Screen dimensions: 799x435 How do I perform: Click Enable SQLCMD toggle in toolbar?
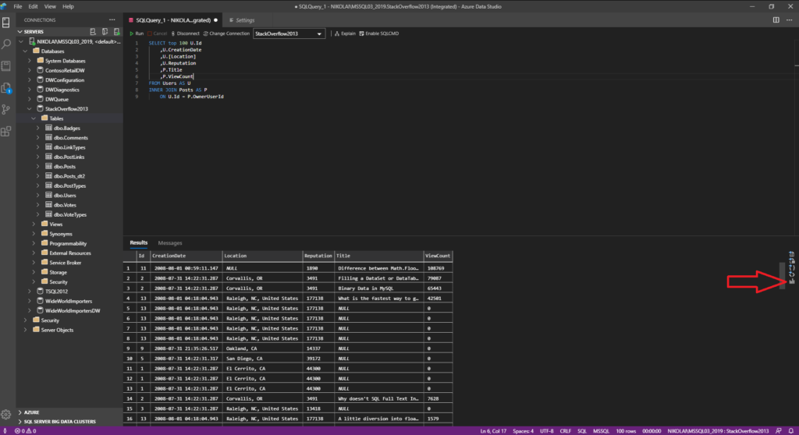[379, 34]
